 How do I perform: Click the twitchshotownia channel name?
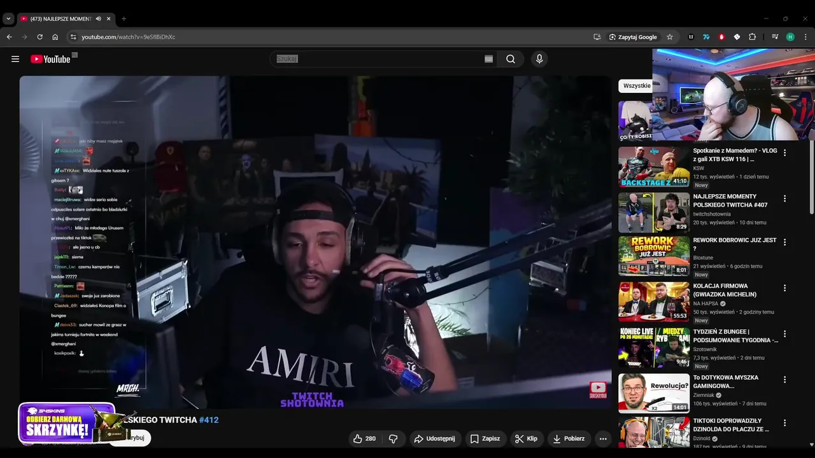712,214
